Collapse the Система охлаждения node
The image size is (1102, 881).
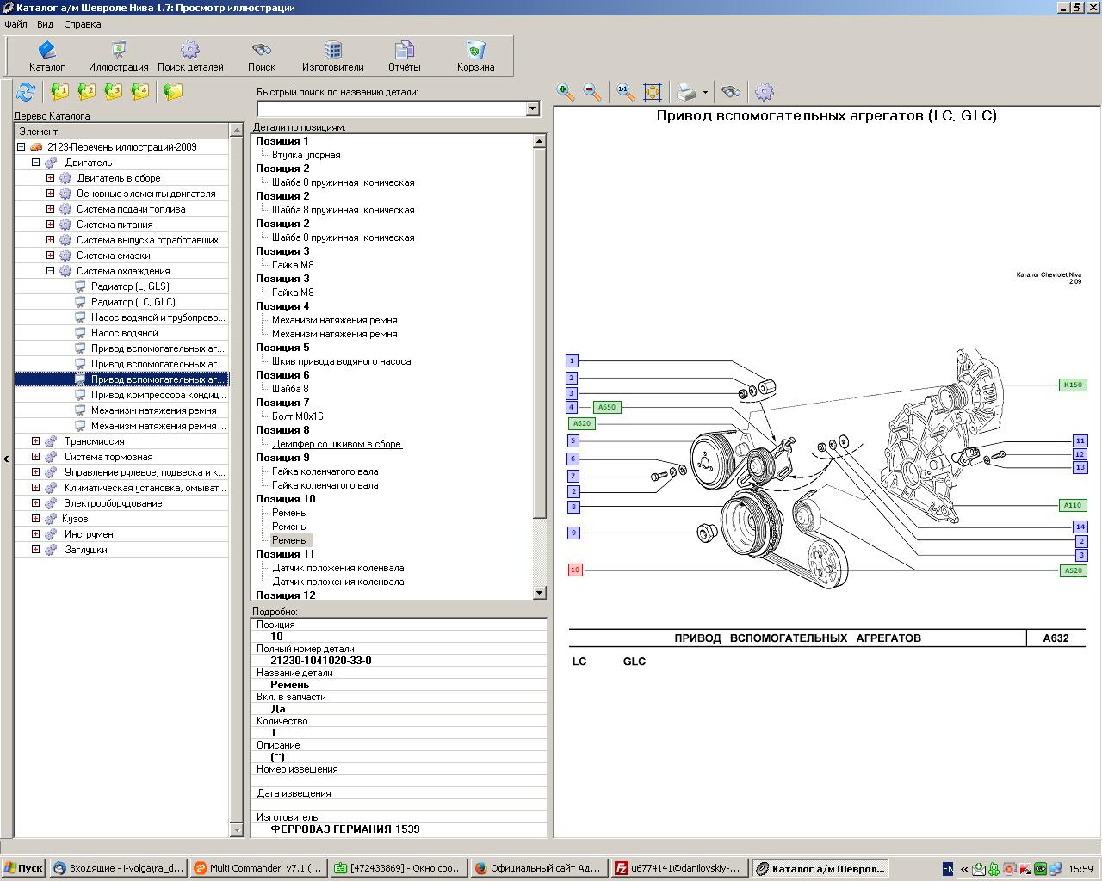click(x=50, y=271)
